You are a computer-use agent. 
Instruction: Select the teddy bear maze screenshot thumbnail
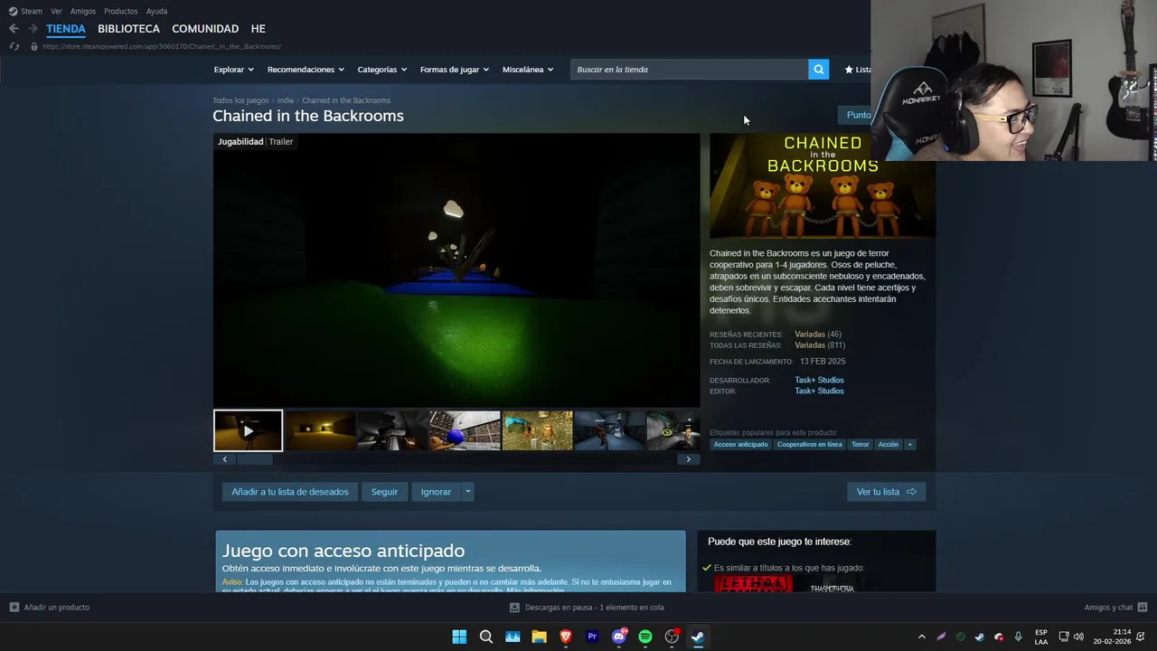[537, 430]
